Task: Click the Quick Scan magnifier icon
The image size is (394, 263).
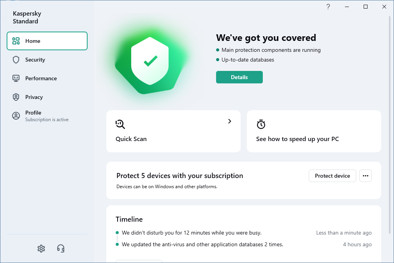Action: [x=120, y=124]
